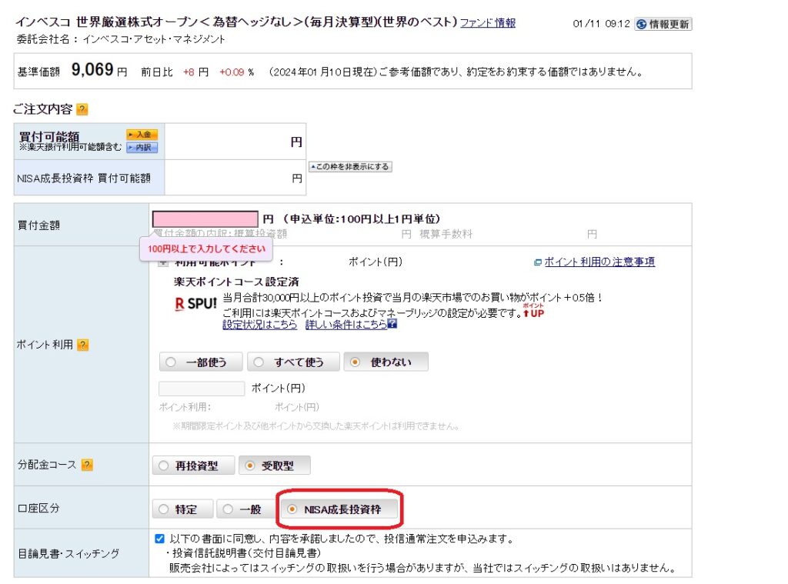Select the 使わない points option
The width and height of the screenshot is (788, 584).
click(x=386, y=362)
